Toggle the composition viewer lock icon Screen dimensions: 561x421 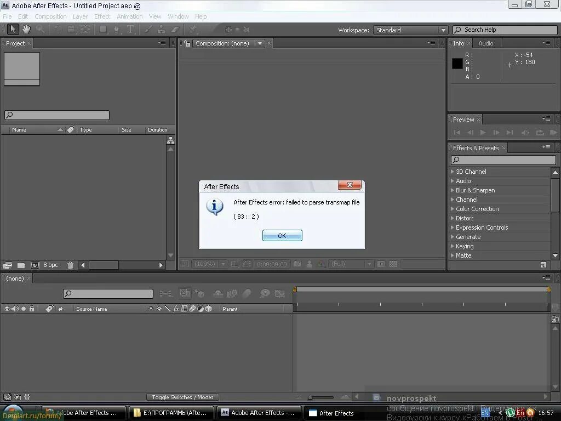point(187,43)
